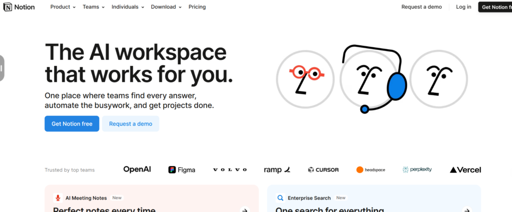Click the Perplexity logo
The width and height of the screenshot is (512, 212).
coord(417,170)
